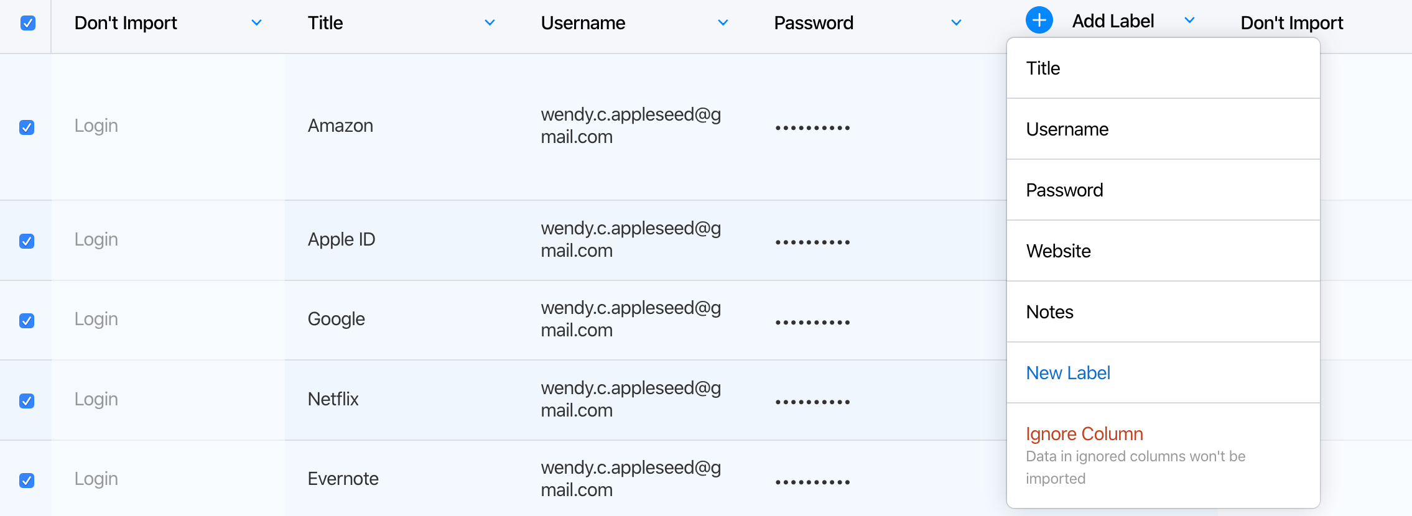Uncheck the Amazon row checkbox
1412x516 pixels.
26,127
